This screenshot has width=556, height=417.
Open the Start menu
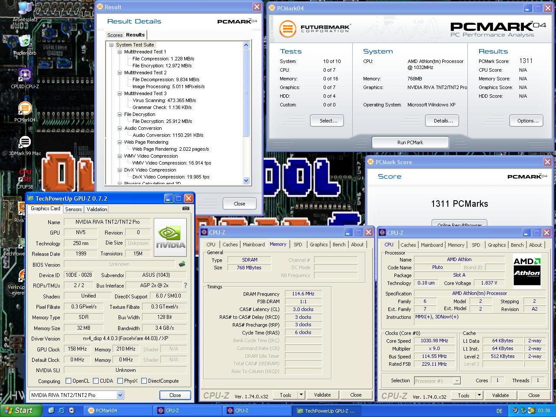pyautogui.click(x=21, y=410)
